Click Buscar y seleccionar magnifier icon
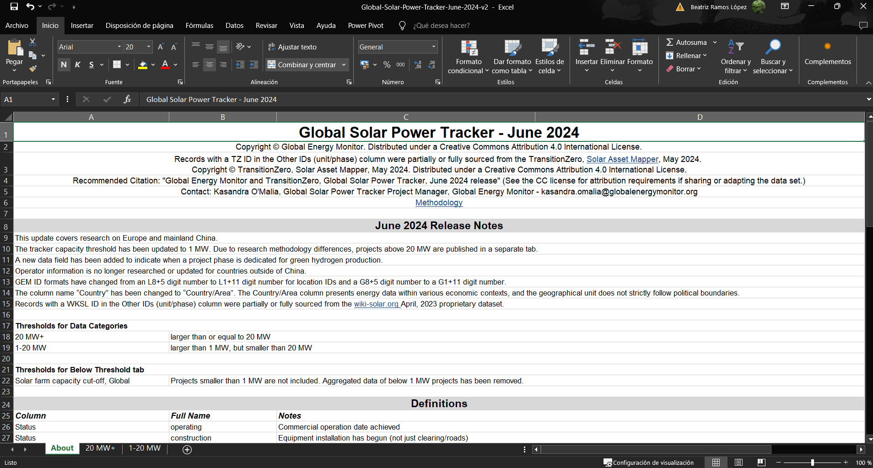Screen dimensions: 873x468 [773, 47]
